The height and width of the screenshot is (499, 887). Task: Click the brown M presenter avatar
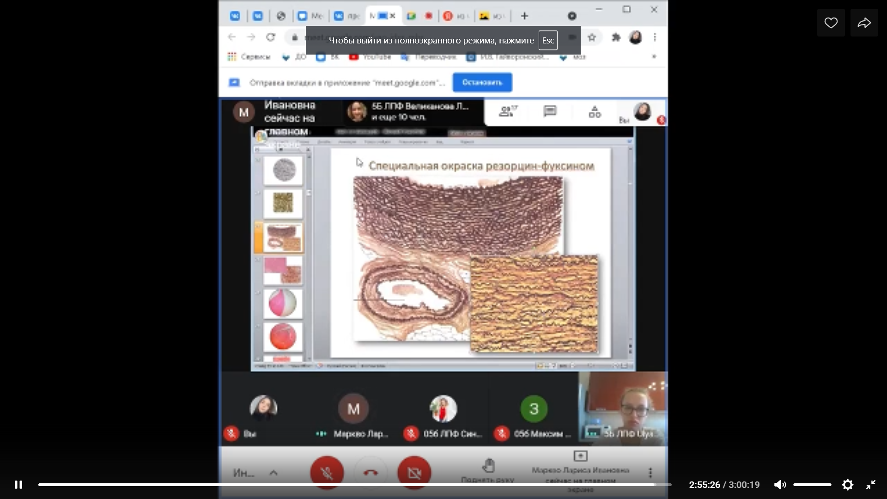[244, 112]
